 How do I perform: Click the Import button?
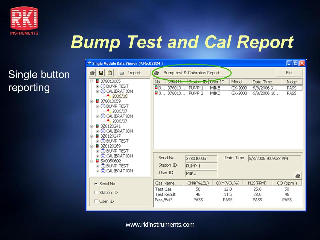click(134, 73)
